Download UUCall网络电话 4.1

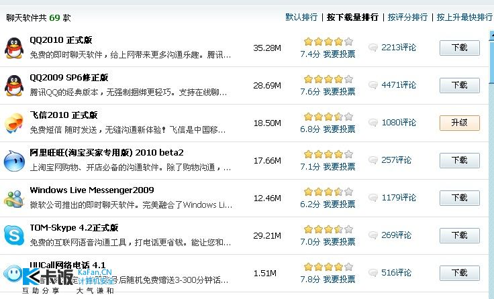tap(460, 273)
